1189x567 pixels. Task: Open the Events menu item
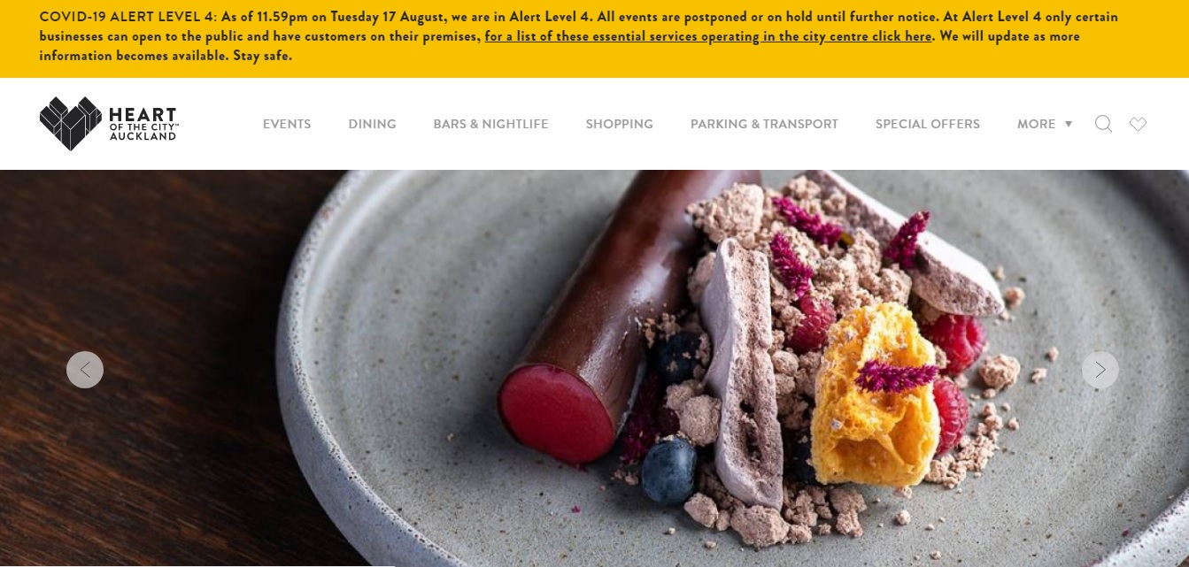coord(287,124)
